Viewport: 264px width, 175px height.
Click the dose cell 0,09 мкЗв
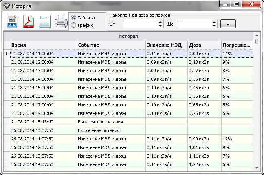coord(205,54)
